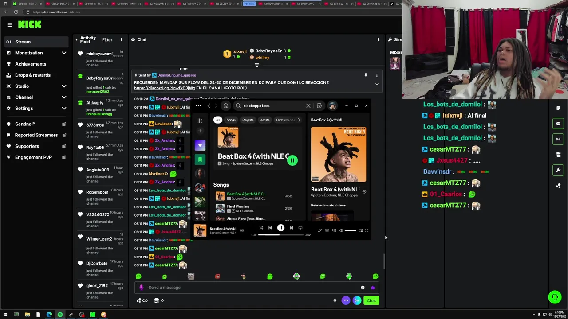Screen dimensions: 568x319
Task: Toggle Spotify shuffle
Action: 261,228
